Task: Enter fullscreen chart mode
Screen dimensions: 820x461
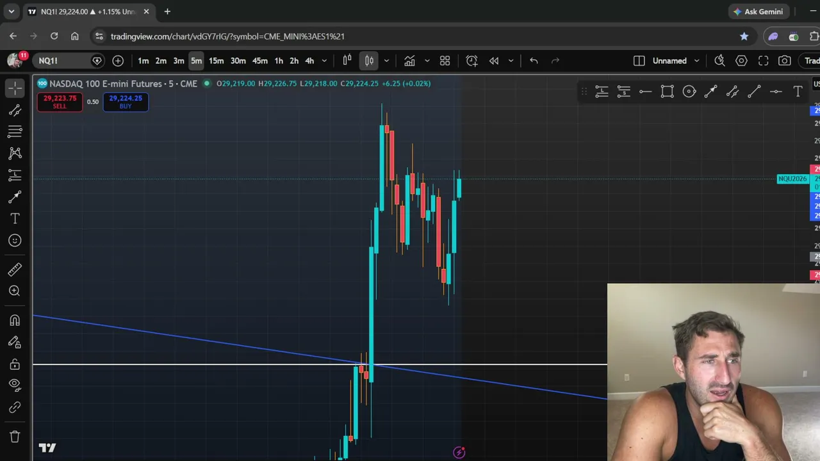Action: [763, 61]
